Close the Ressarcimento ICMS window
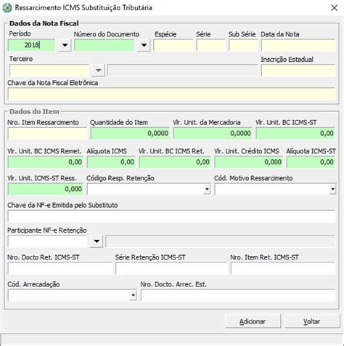This screenshot has height=346, width=344. (335, 8)
